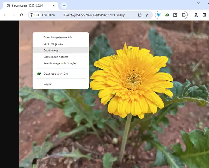Viewport: 209px width, 168px height.
Task: Reload the flower.webp page
Action: coord(21,15)
